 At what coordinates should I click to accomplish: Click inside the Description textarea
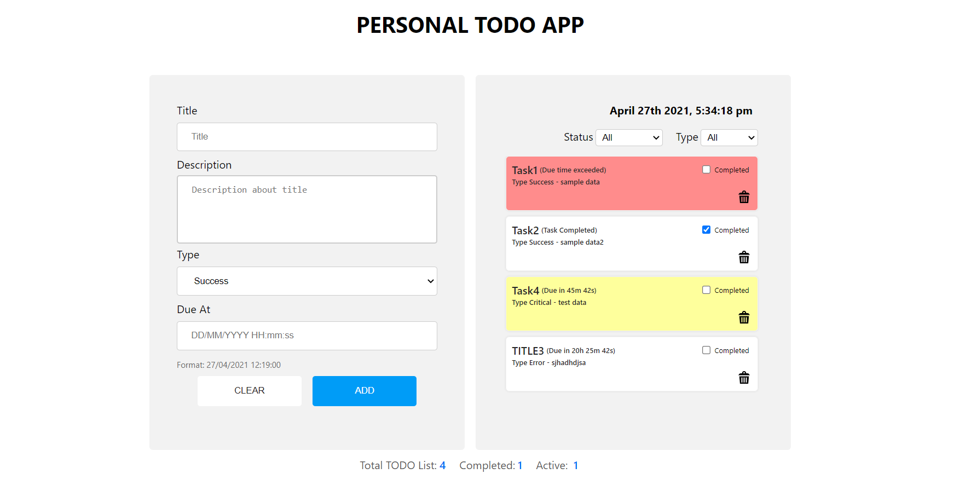307,209
